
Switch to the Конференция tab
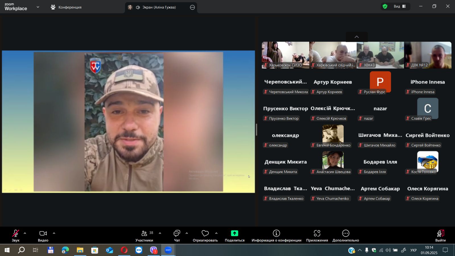point(66,7)
